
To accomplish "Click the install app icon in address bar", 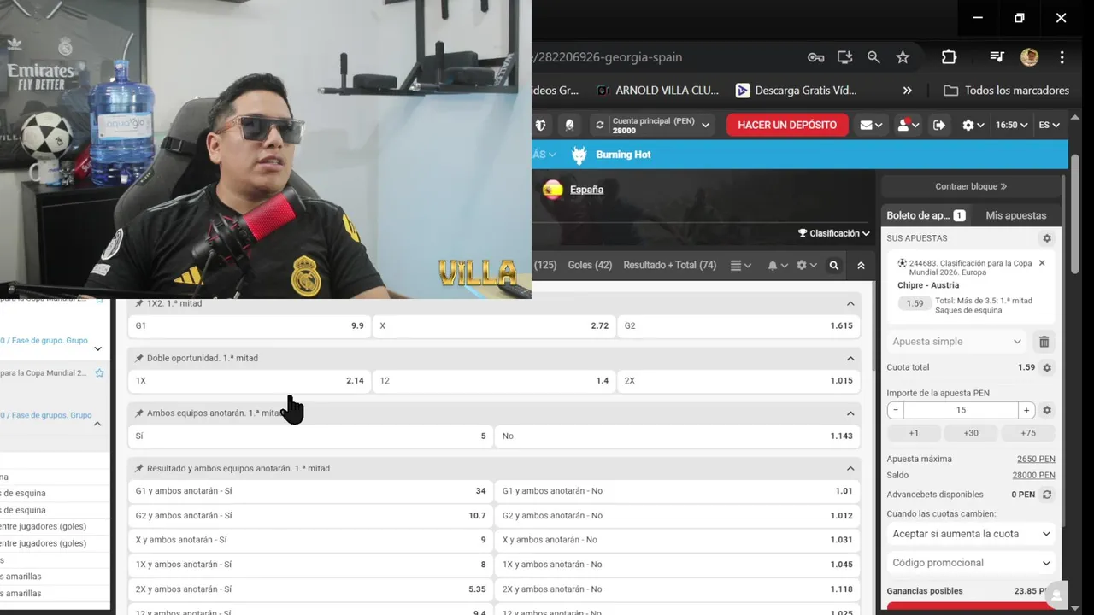I will click(844, 57).
